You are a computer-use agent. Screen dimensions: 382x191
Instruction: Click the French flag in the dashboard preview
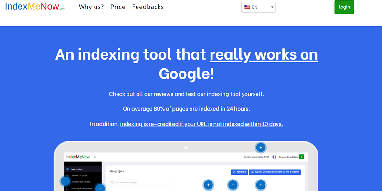tap(274, 157)
